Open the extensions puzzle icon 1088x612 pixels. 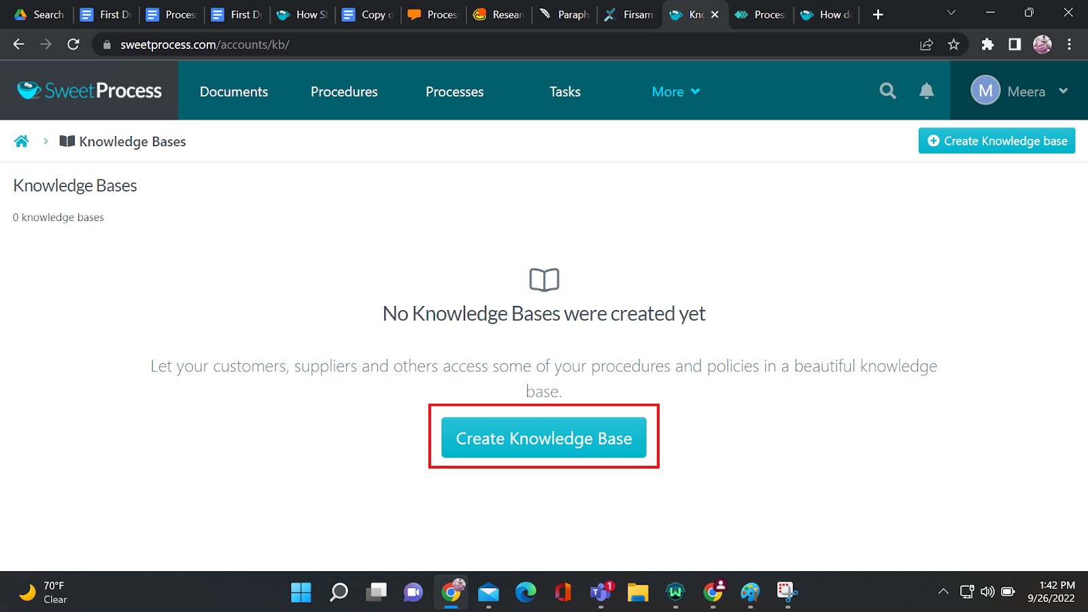987,44
